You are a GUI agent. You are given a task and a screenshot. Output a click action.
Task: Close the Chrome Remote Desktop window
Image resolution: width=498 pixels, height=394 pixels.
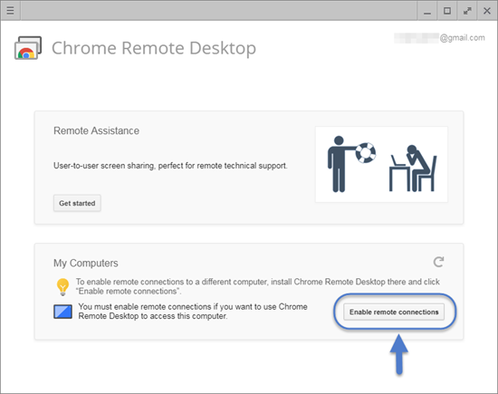(x=487, y=11)
